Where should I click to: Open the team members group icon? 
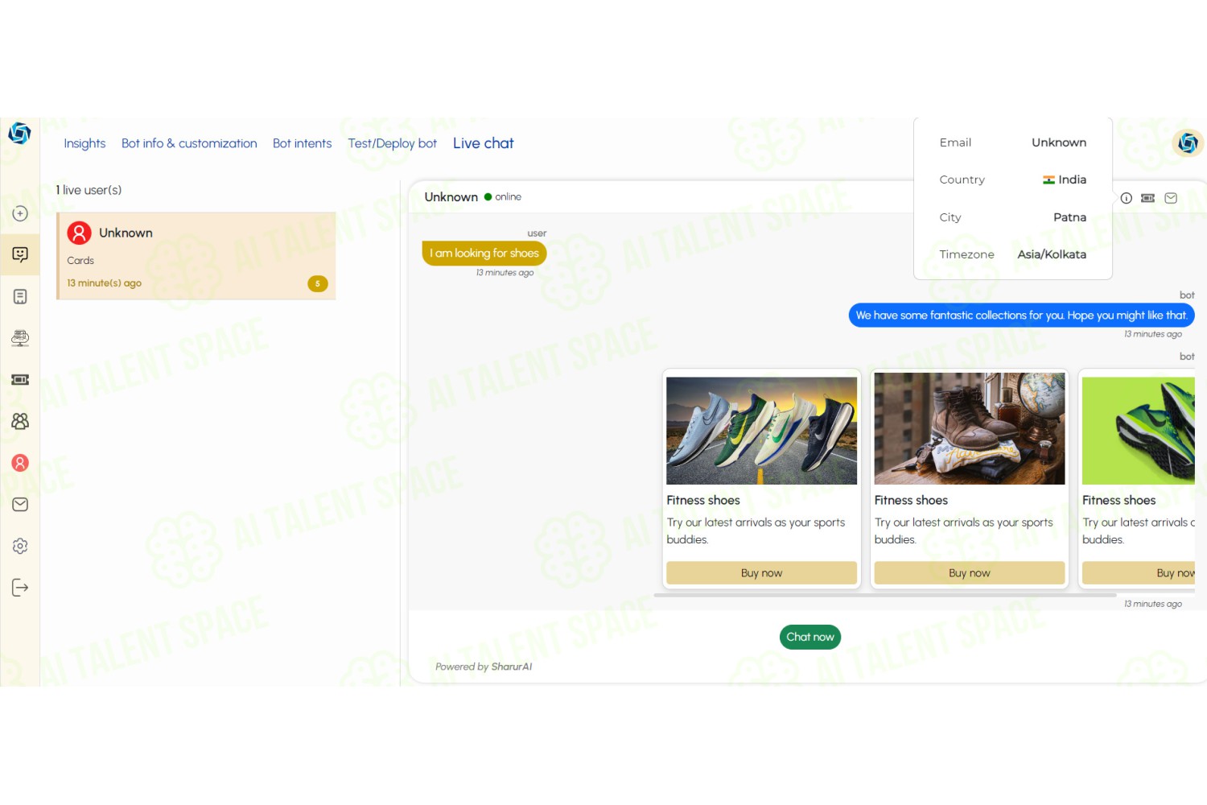pos(20,421)
